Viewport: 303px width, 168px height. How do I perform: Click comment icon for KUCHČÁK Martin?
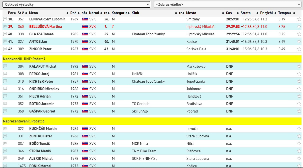coord(5,128)
